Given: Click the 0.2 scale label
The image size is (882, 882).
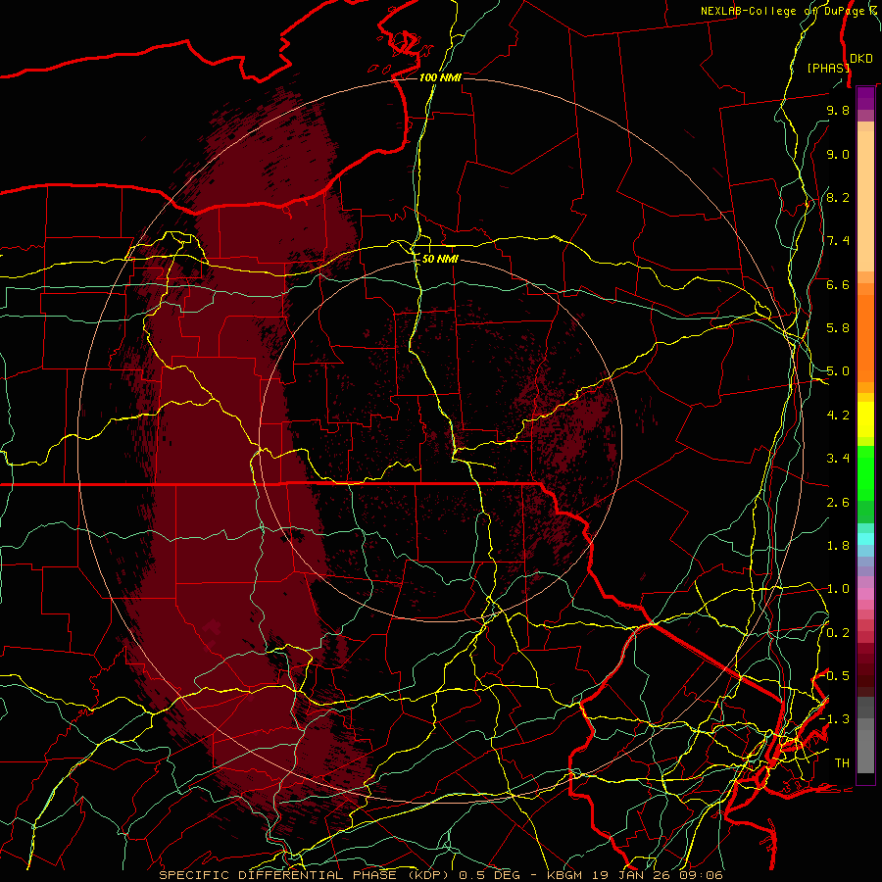Looking at the screenshot, I should [838, 633].
